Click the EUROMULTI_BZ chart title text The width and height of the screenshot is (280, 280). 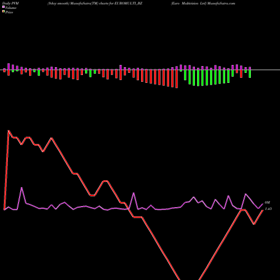pyautogui.click(x=95, y=3)
